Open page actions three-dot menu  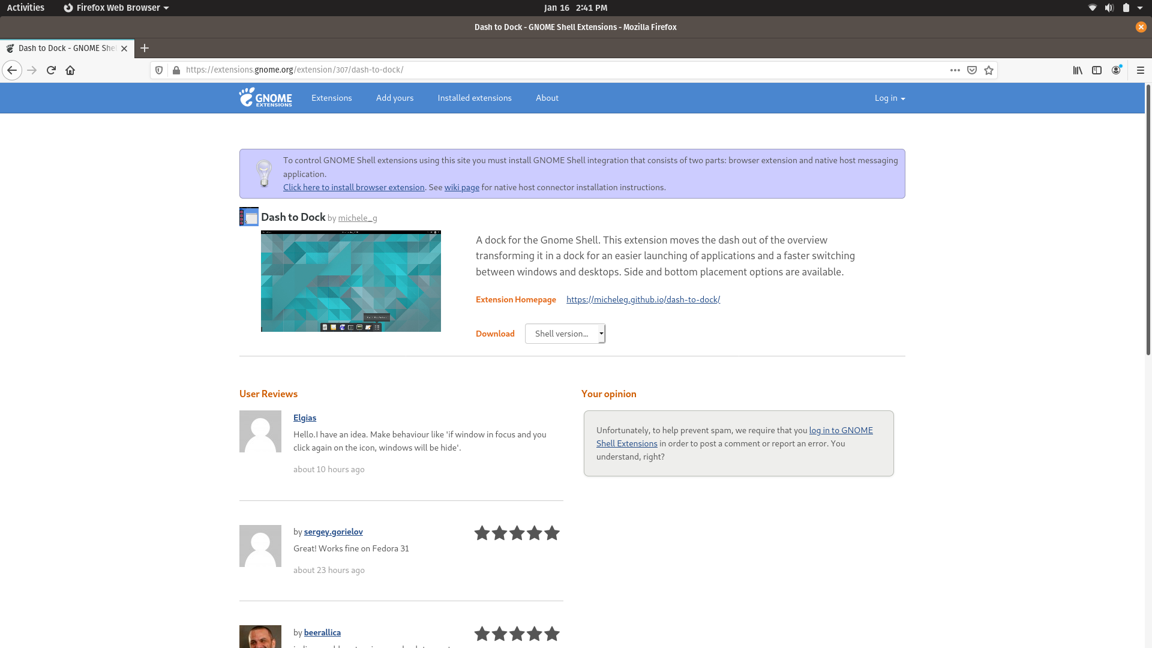coord(955,70)
